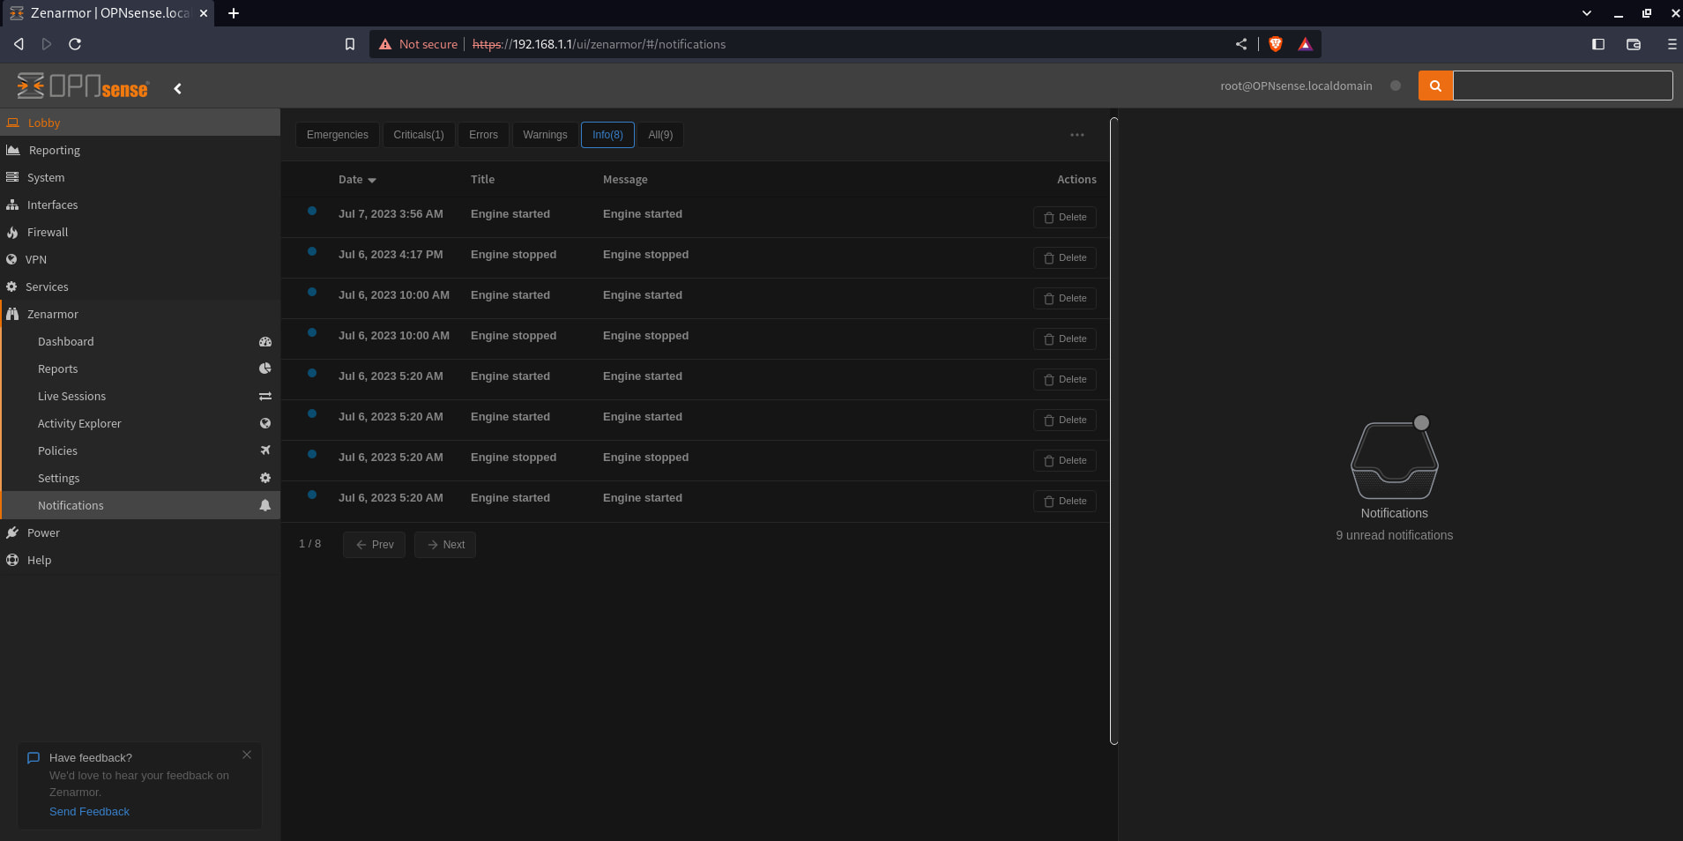
Task: Click the share icon in address bar
Action: (x=1241, y=44)
